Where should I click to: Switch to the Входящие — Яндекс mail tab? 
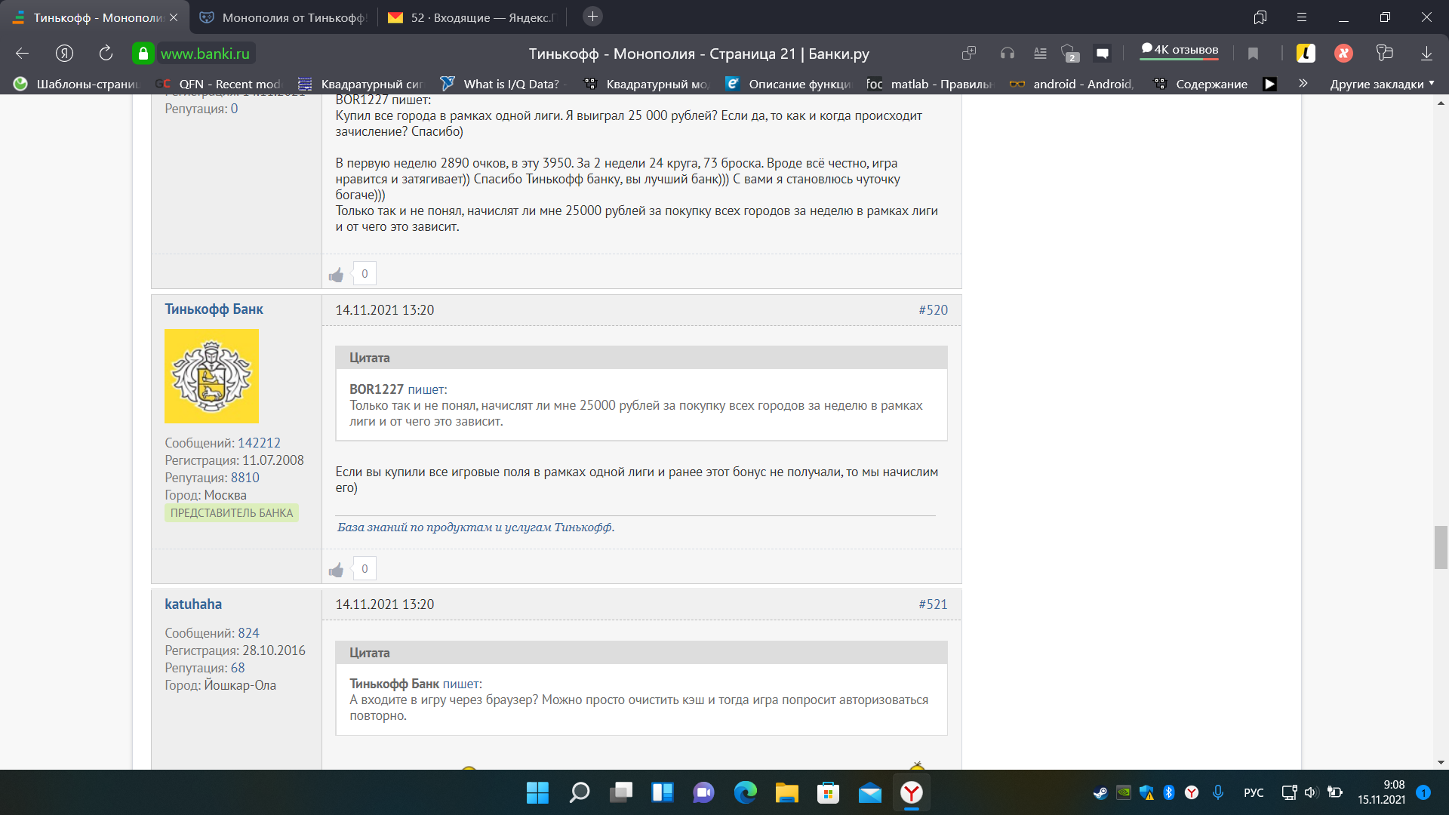pos(472,17)
